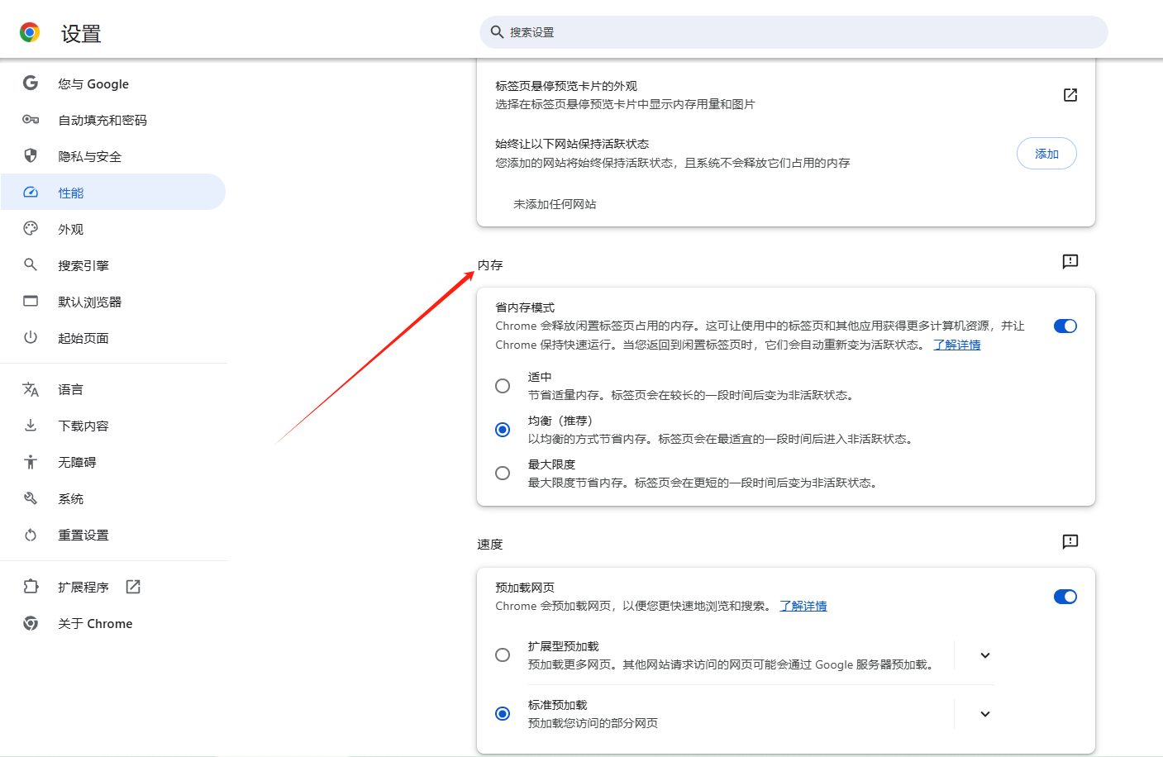
Task: Click the browser window icon beside 默认浏览器
Action: (x=31, y=301)
